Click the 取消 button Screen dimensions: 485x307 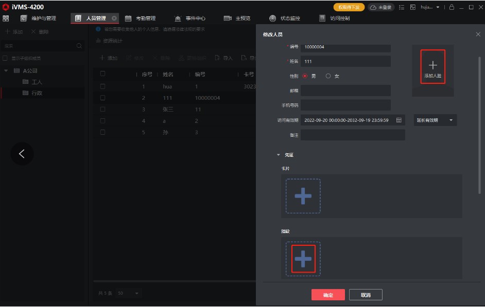click(366, 295)
